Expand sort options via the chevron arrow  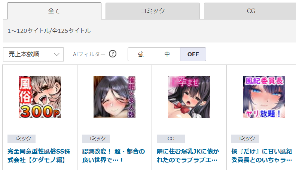(x=57, y=54)
